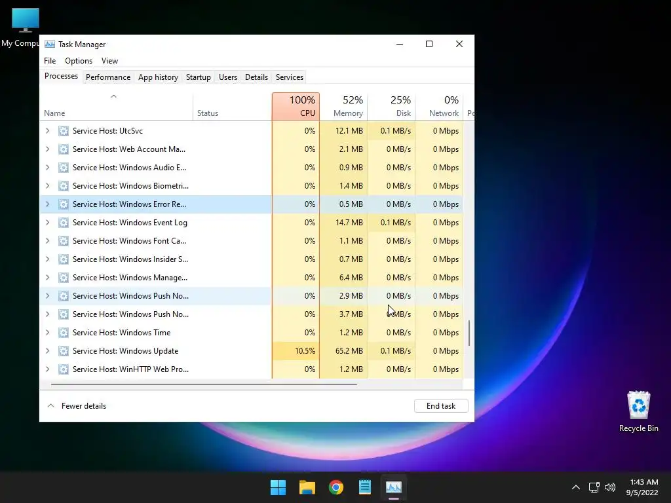This screenshot has width=671, height=503.
Task: Show hidden system tray icons
Action: coord(576,487)
